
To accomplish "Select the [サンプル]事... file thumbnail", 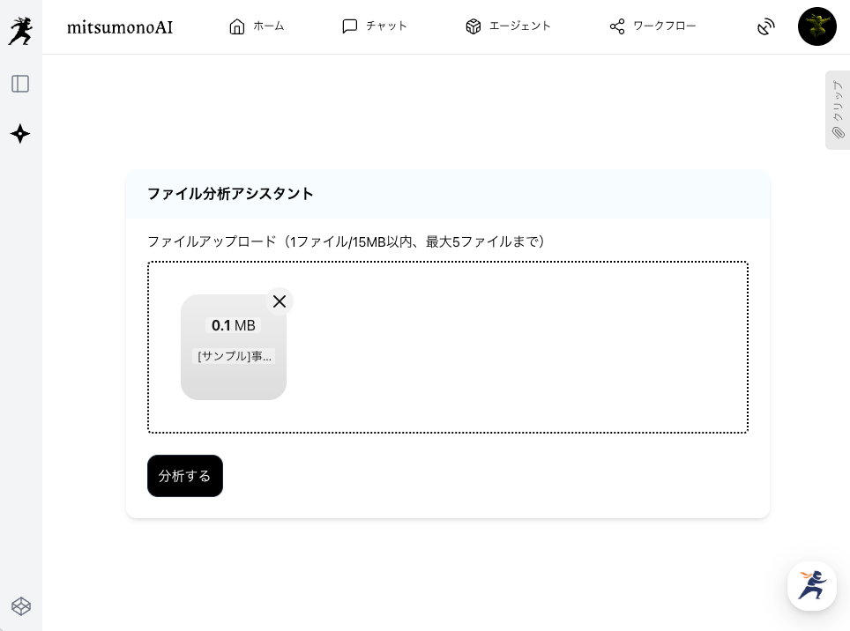I will pos(234,347).
